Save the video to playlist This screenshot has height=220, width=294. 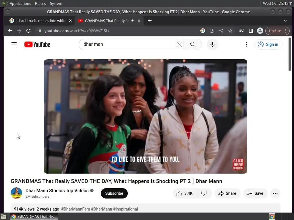[255, 193]
